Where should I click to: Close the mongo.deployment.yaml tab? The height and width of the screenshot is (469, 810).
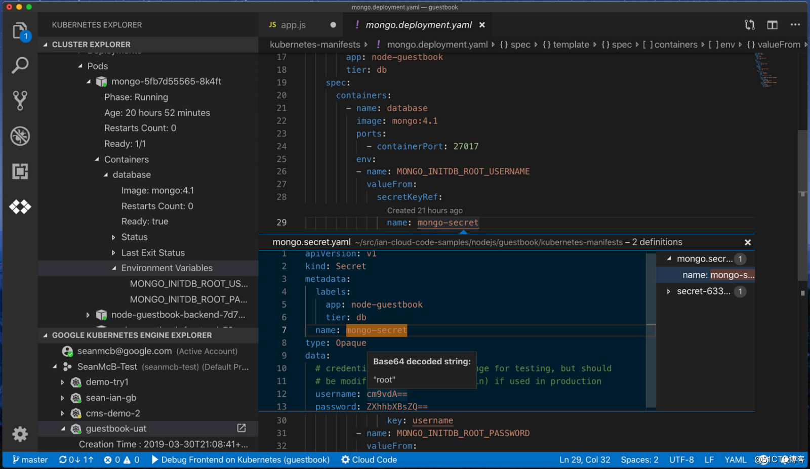[x=482, y=25]
